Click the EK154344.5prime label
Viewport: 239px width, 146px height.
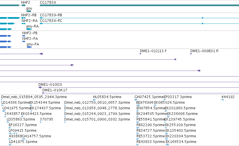[45, 103]
